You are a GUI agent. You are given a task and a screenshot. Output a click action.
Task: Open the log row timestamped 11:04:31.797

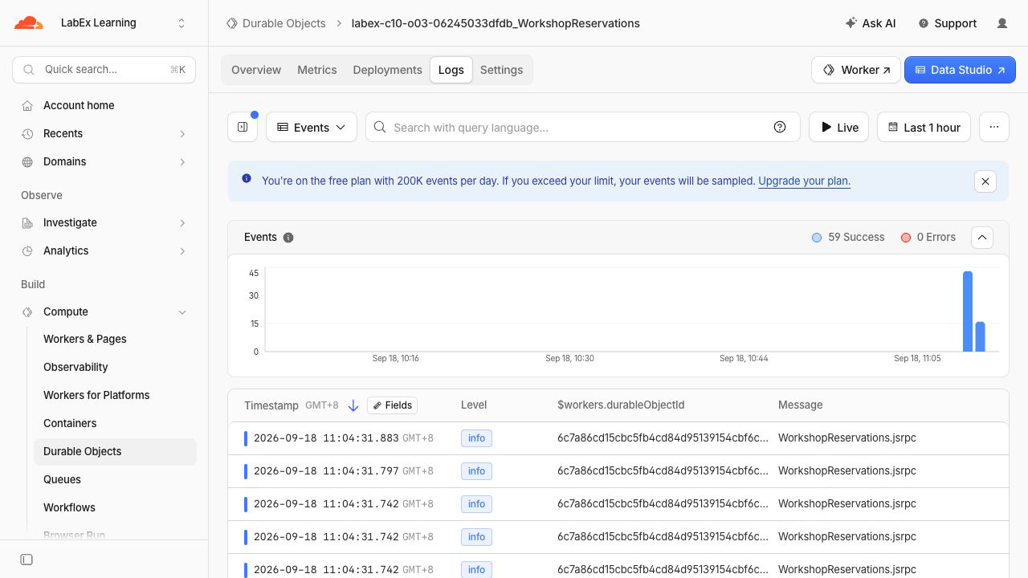(618, 471)
